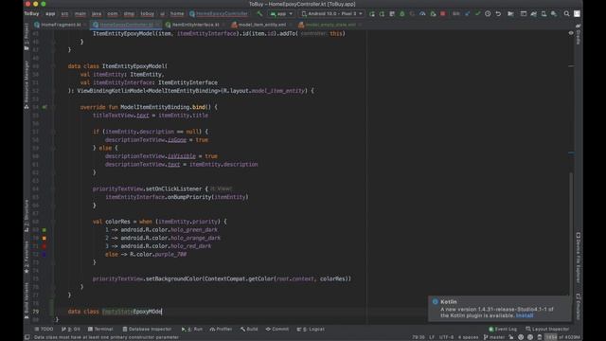Open the TODO tool window

45,329
